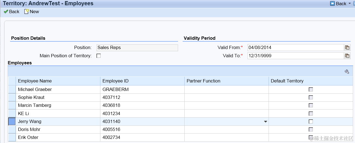Click employee ID 4036818
Viewport: 355px width, 143px height.
111,105
